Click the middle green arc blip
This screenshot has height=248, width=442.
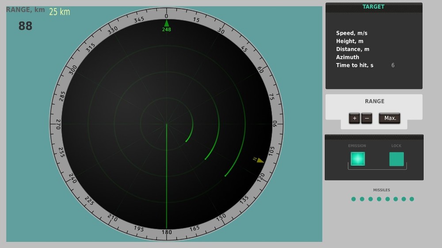tap(213, 139)
